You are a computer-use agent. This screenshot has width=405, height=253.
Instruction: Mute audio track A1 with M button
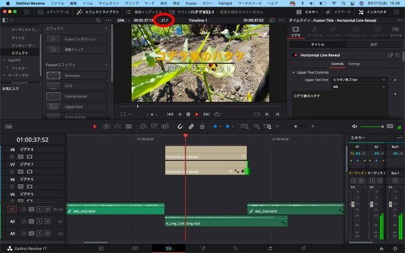(47, 209)
